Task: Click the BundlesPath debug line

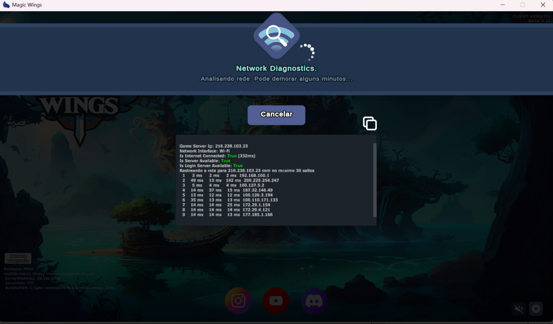Action: [x=59, y=288]
